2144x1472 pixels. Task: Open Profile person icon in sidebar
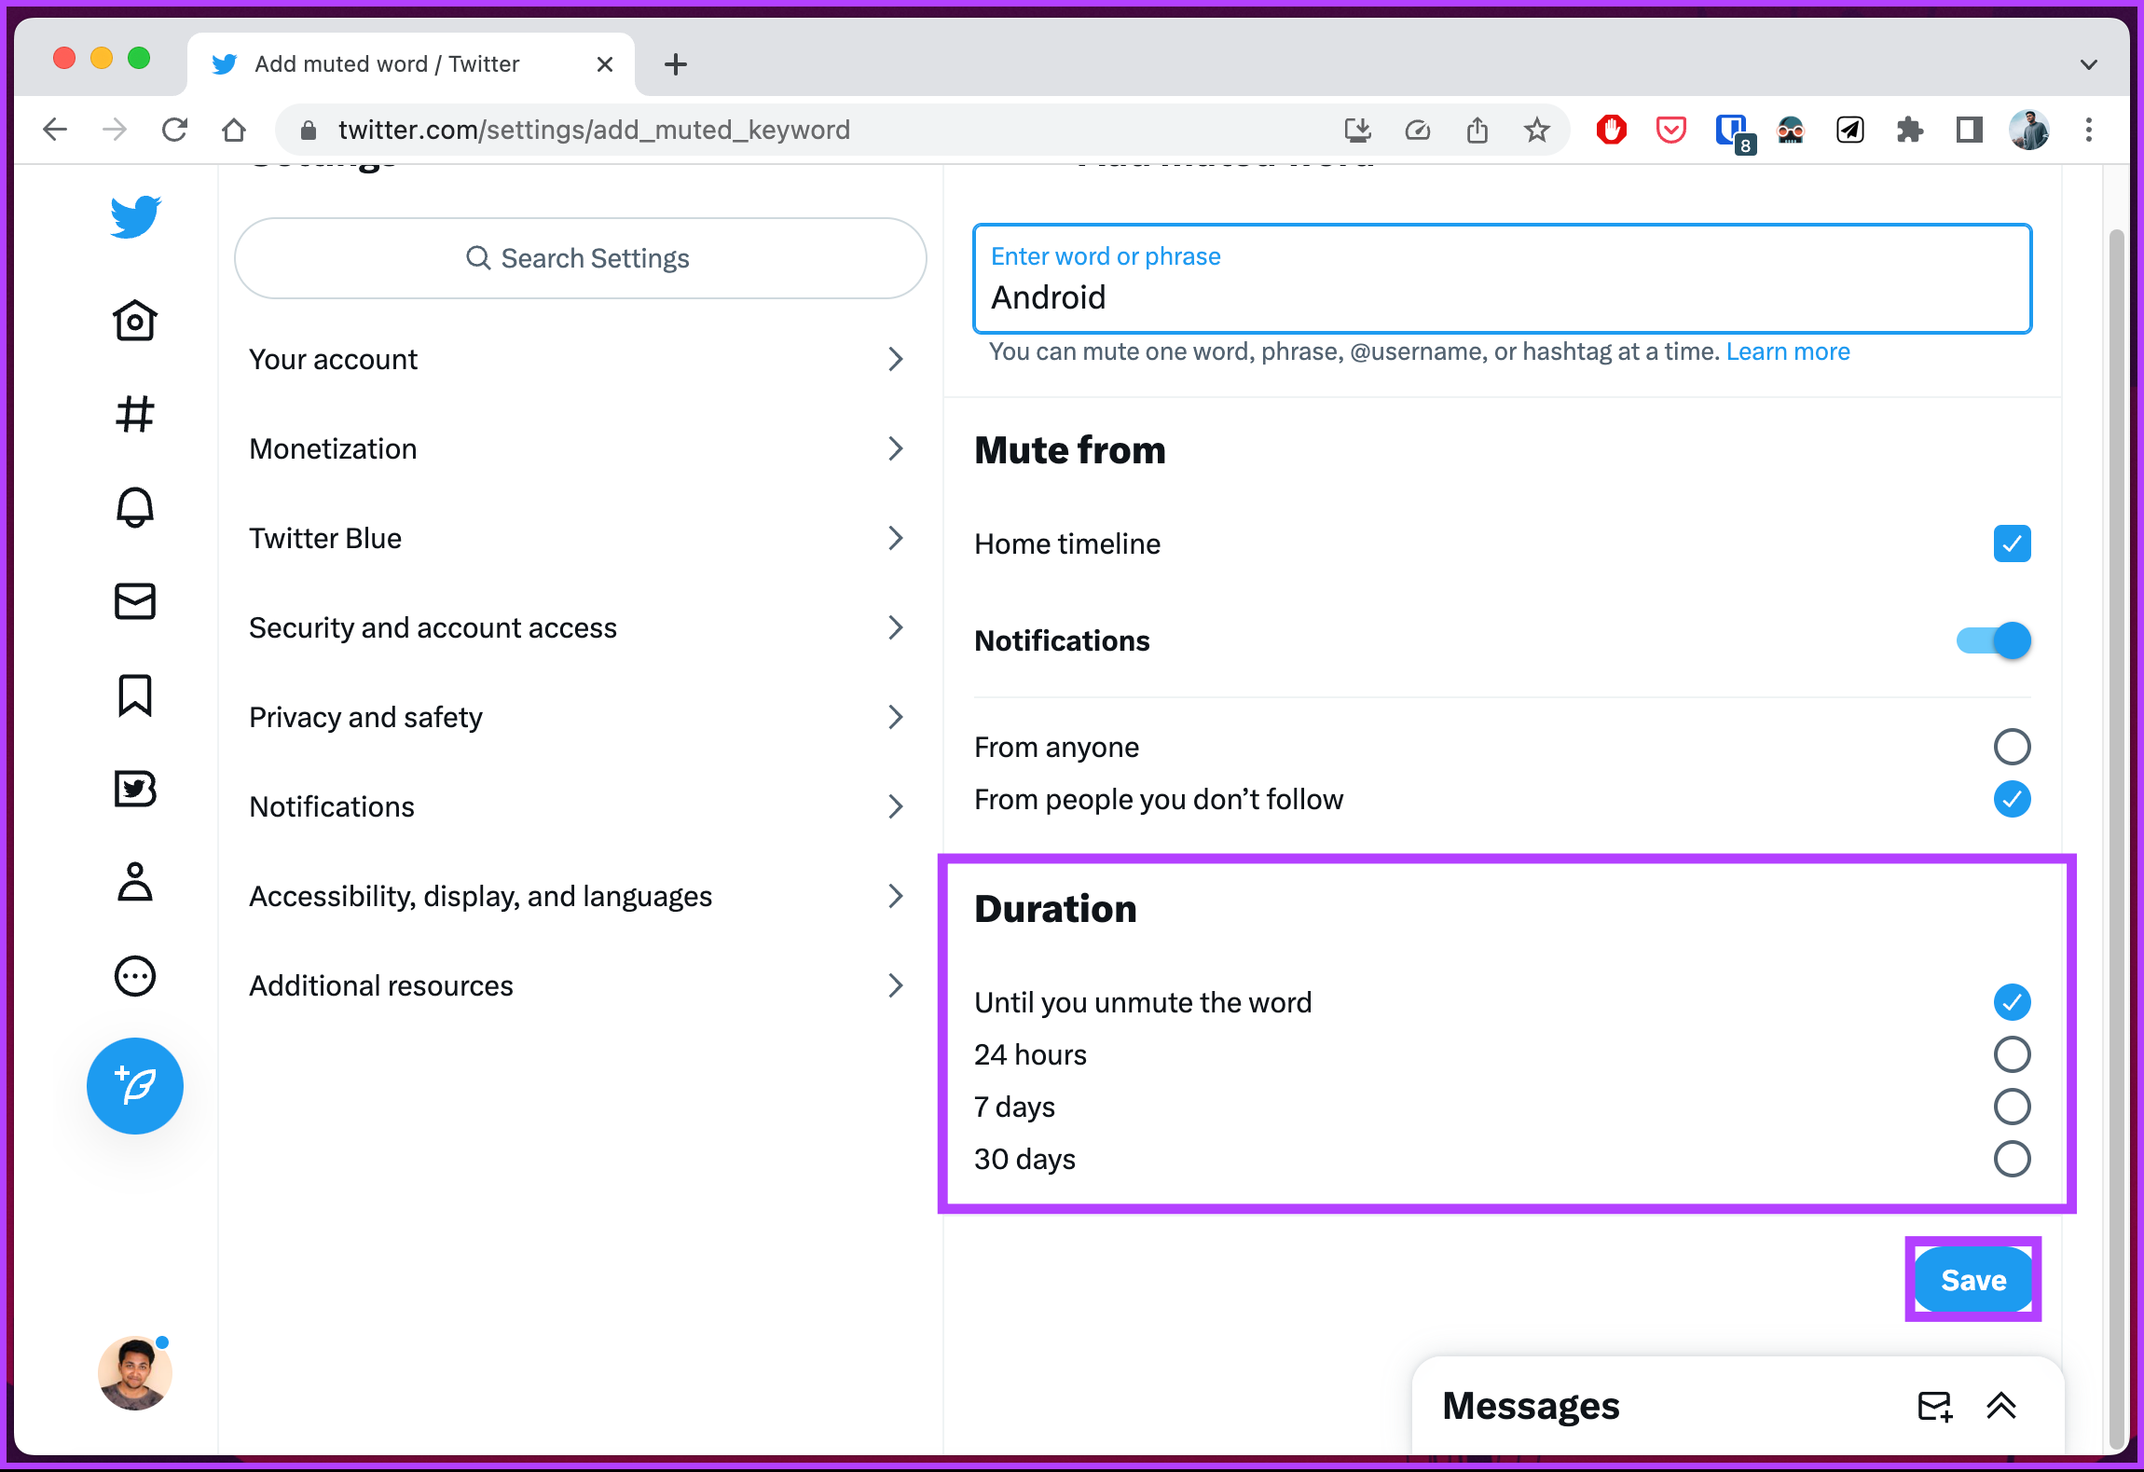pos(135,882)
